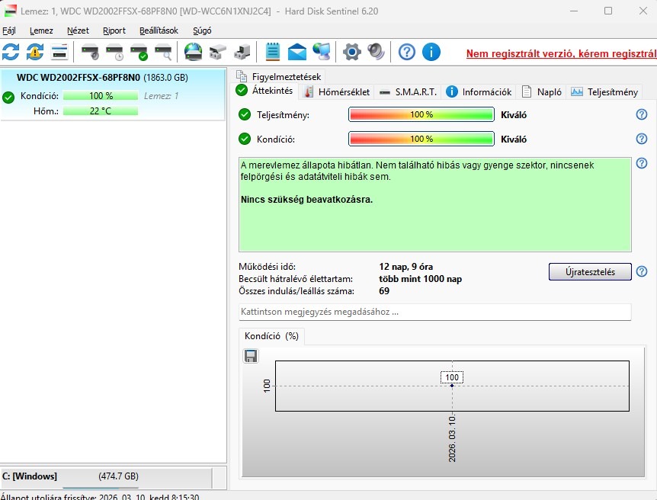Screen dimensions: 657x500
Task: Switch to the Teljesítmény tab
Action: [x=604, y=92]
